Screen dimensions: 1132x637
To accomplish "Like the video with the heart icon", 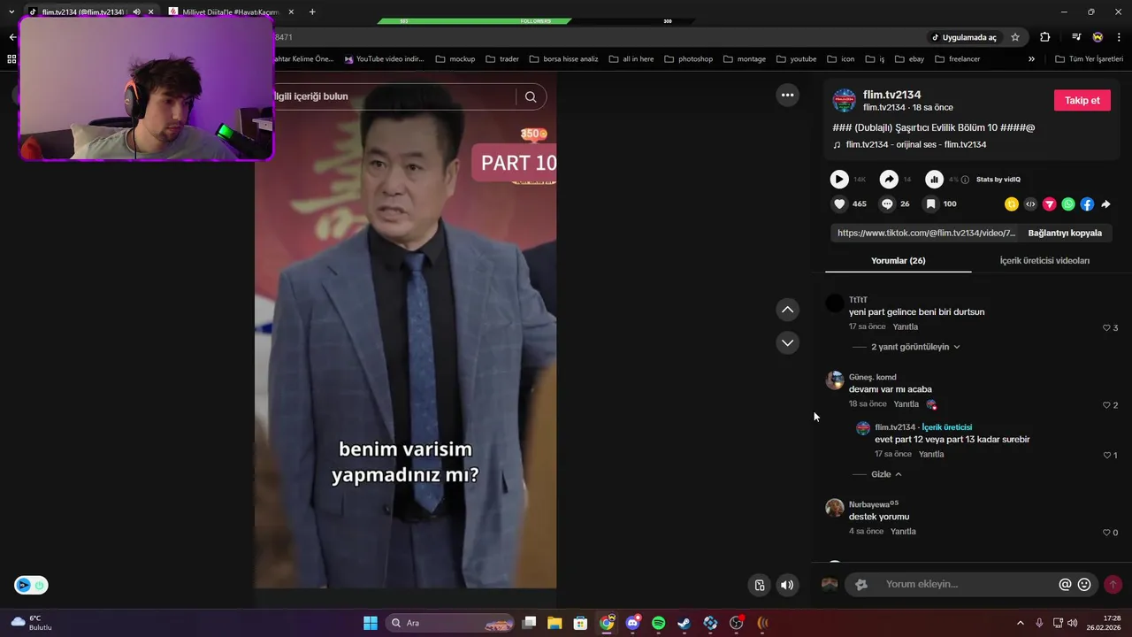I will 839,203.
